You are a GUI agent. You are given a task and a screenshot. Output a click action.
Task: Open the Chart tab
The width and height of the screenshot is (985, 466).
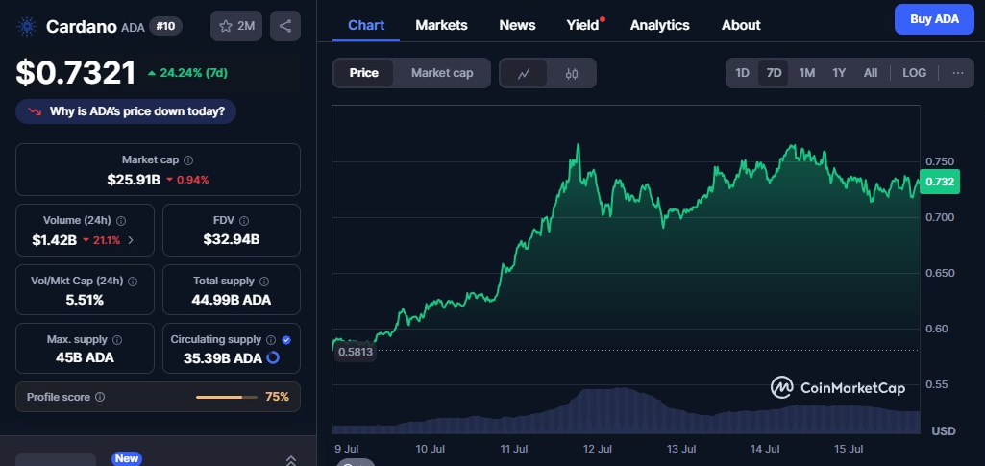coord(366,25)
